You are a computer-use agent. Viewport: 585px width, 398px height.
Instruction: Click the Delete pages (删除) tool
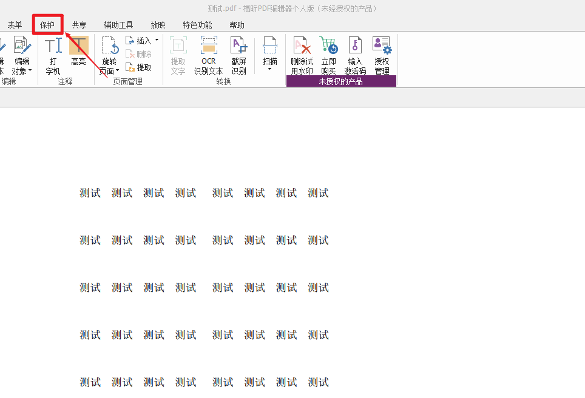tap(139, 53)
